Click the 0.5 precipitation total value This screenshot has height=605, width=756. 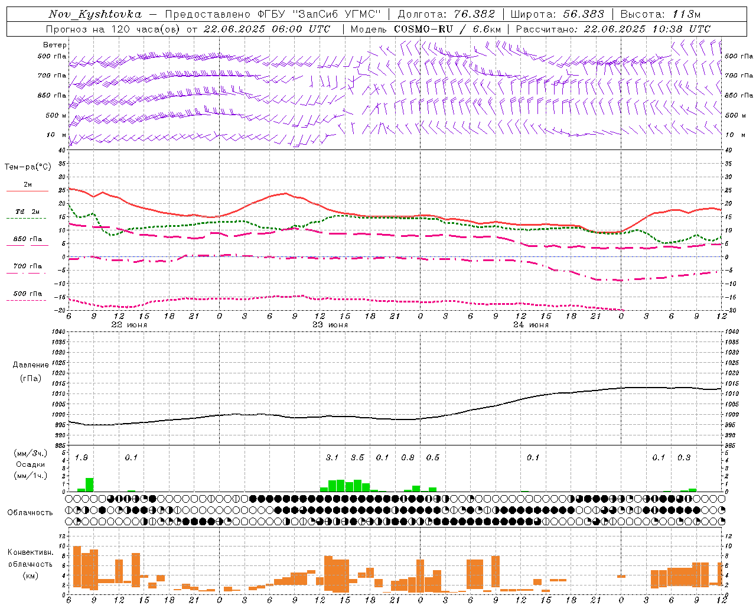pyautogui.click(x=433, y=457)
